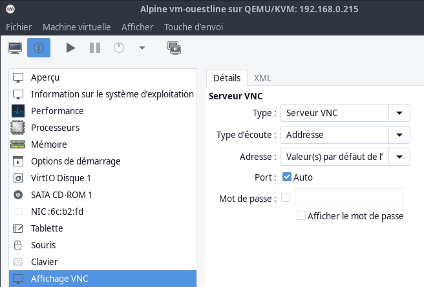This screenshot has height=287, width=424.
Task: Open the snapshots manager icon
Action: pos(173,48)
